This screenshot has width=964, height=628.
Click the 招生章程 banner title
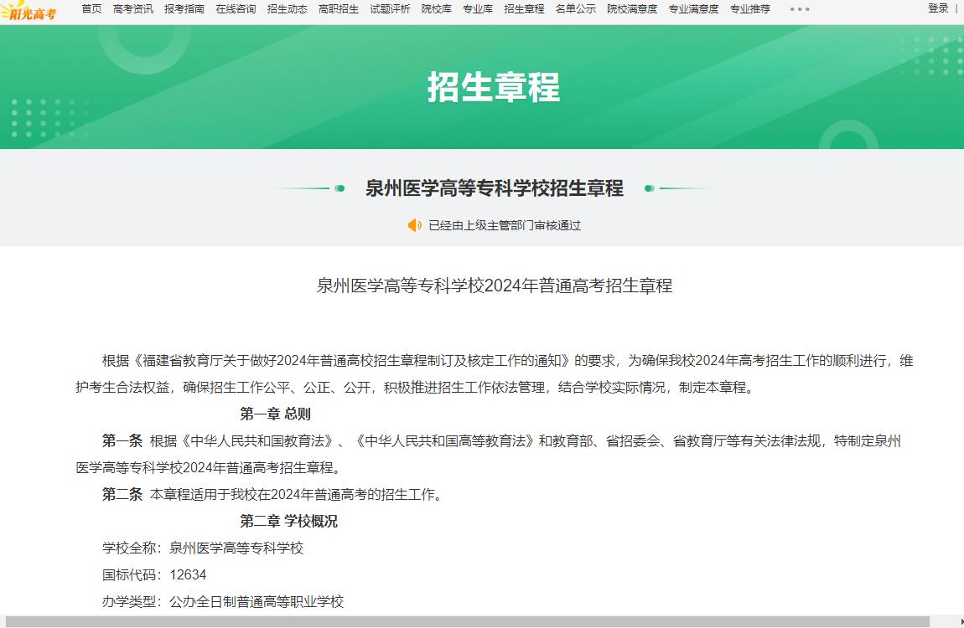click(x=494, y=87)
